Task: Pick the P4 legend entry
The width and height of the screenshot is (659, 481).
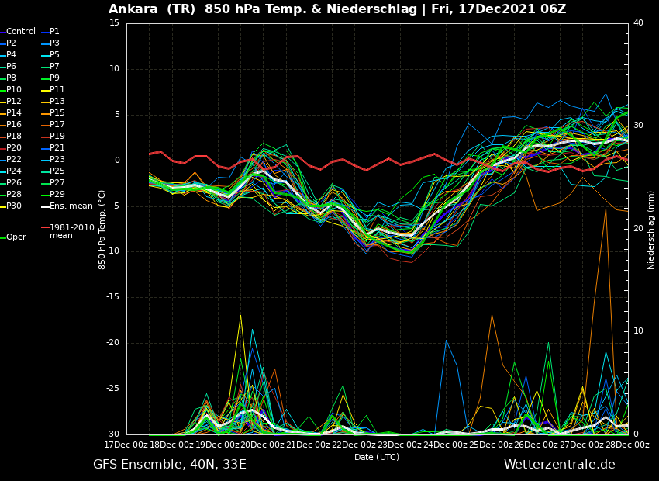Action: pyautogui.click(x=9, y=55)
